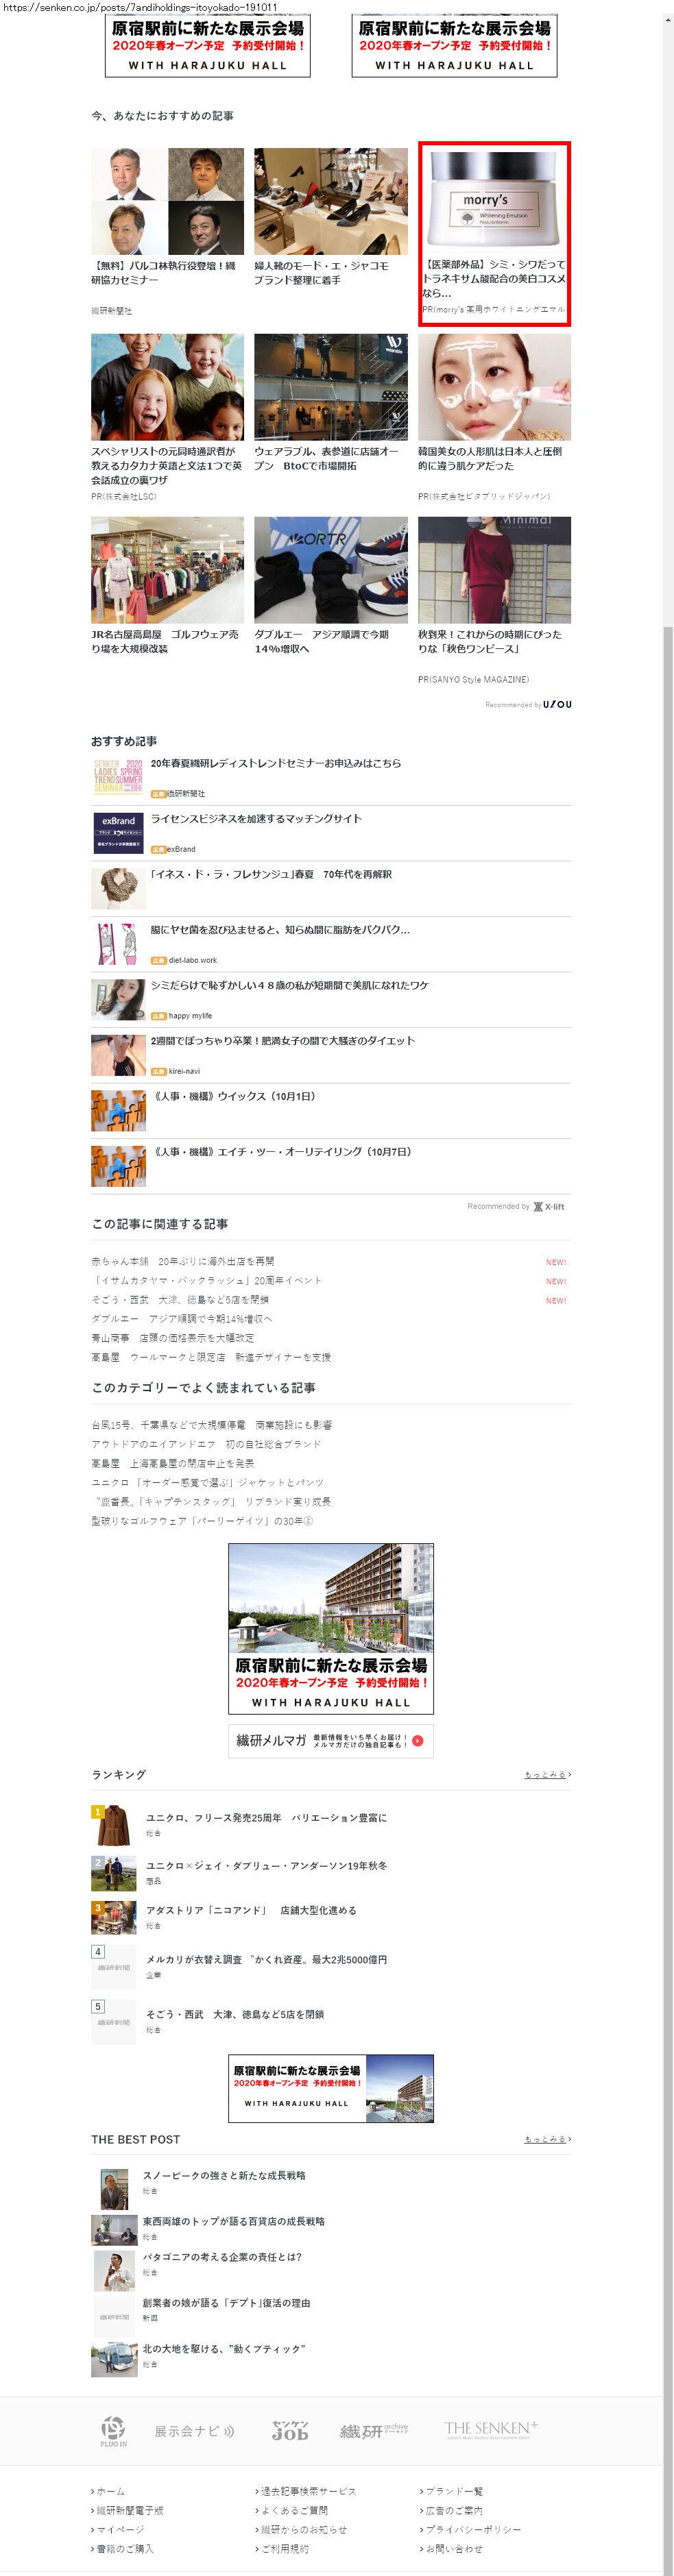Click the right WITH HARAJUKU HALL top banner
The image size is (674, 2576).
click(454, 45)
